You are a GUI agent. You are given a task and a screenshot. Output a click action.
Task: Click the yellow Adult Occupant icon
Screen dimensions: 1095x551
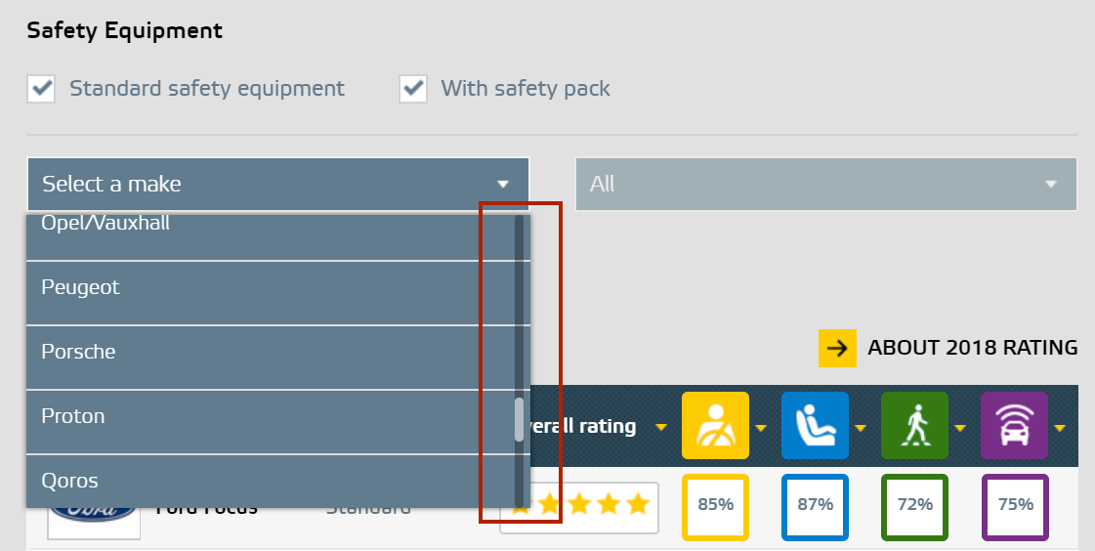pyautogui.click(x=715, y=425)
